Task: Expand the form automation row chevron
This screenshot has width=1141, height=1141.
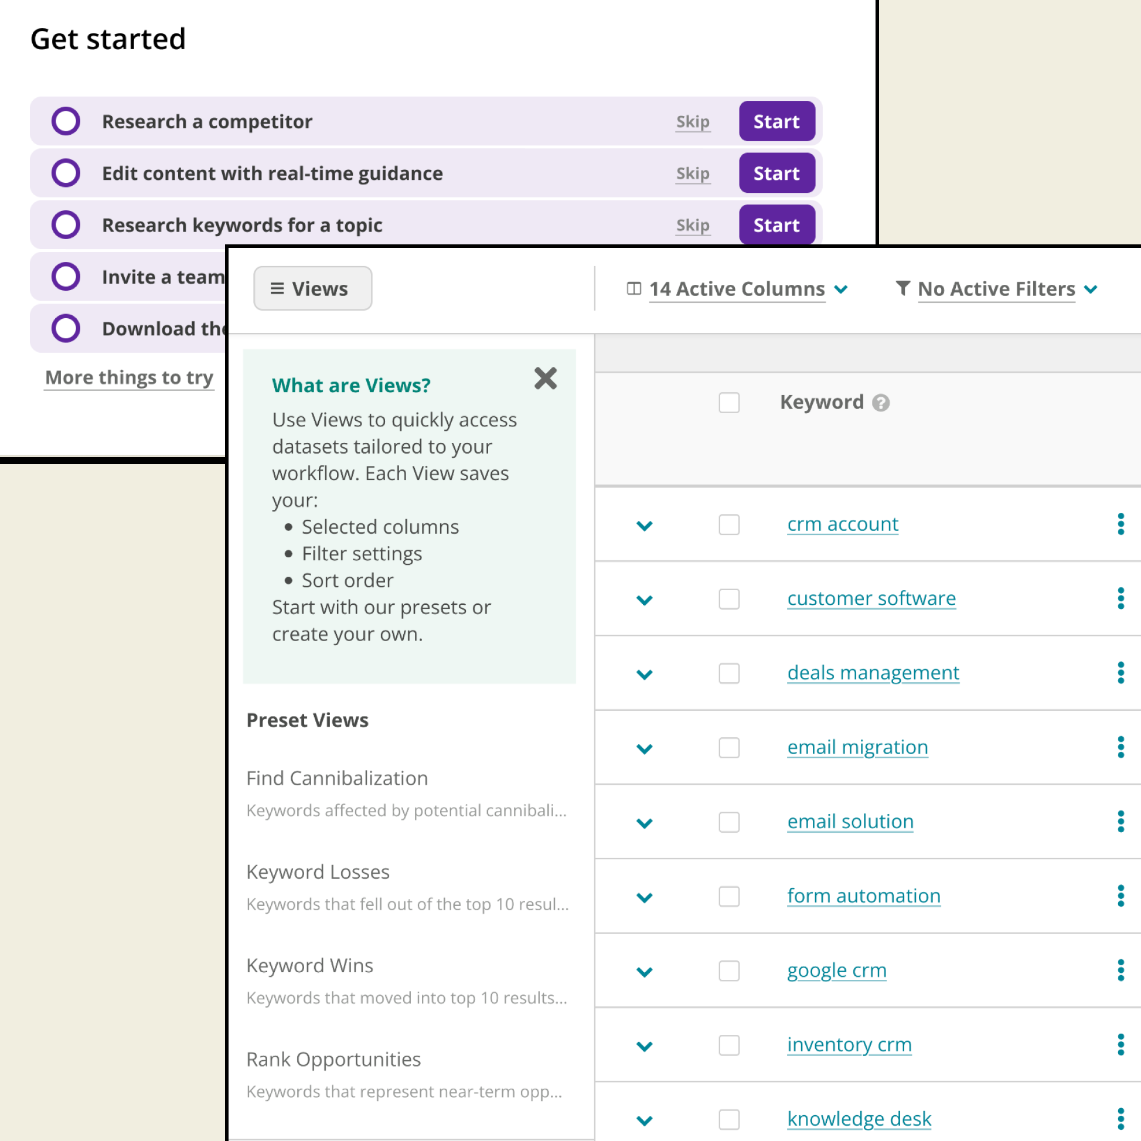Action: pyautogui.click(x=644, y=897)
